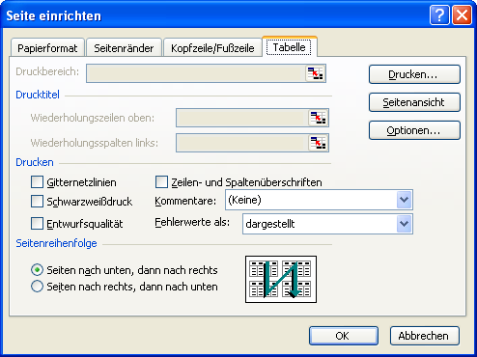Open Seitenansicht print preview
Screen dimensions: 477x357
(x=414, y=102)
